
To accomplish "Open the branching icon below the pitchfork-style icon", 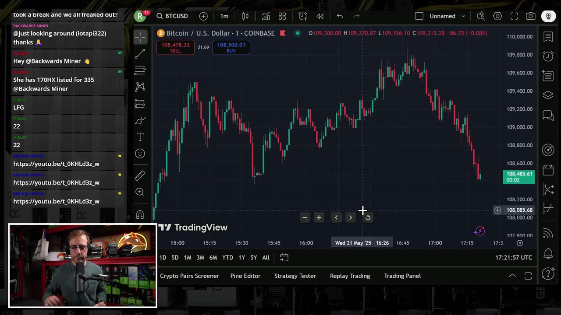I will pyautogui.click(x=548, y=209).
